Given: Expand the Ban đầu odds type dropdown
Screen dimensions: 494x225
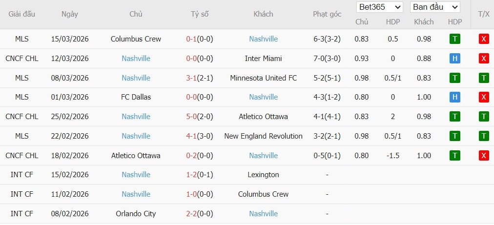Looking at the screenshot, I should click(x=435, y=7).
